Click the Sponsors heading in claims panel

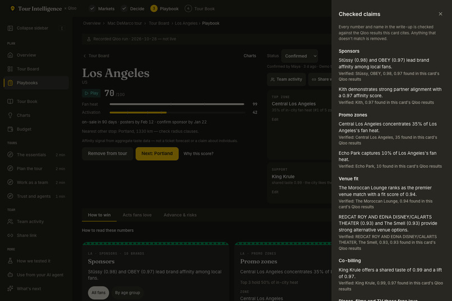(349, 51)
